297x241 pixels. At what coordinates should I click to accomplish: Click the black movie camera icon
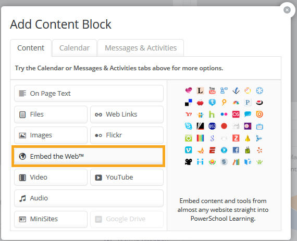189,162
